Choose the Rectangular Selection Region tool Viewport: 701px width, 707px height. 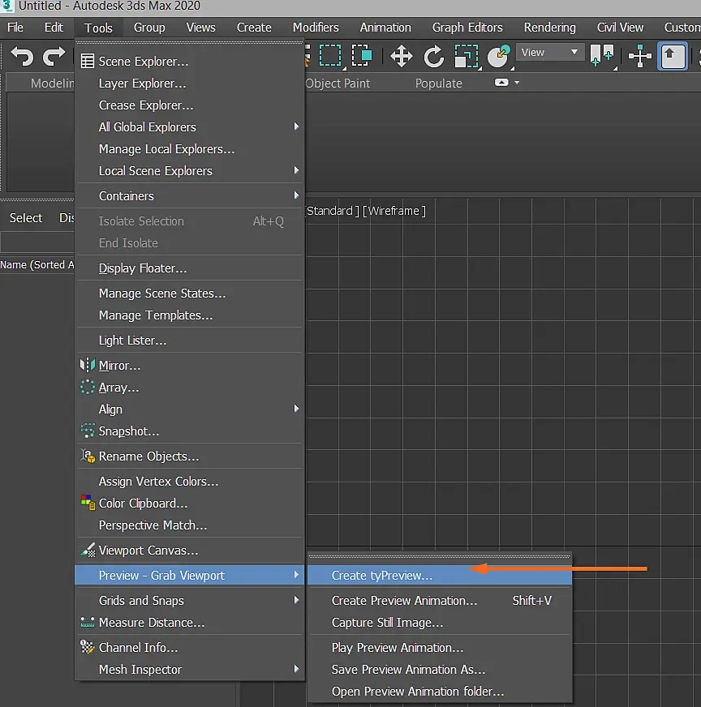click(330, 56)
